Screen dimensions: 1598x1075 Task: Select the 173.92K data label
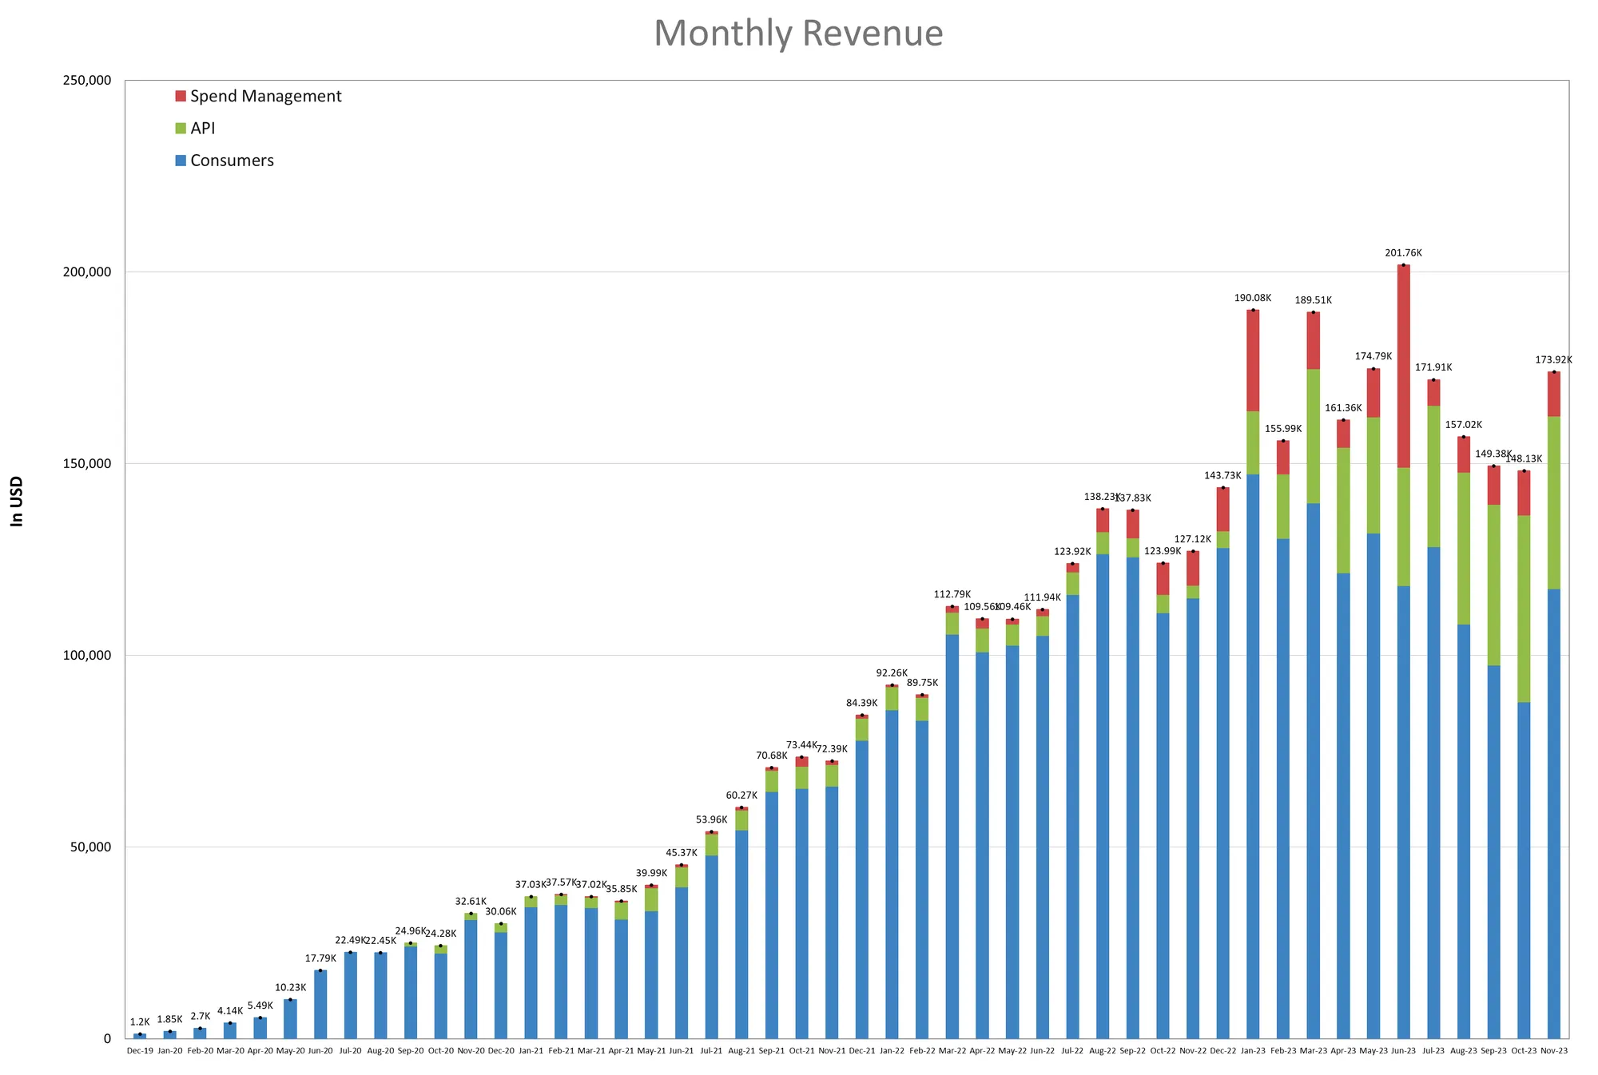coord(1553,360)
